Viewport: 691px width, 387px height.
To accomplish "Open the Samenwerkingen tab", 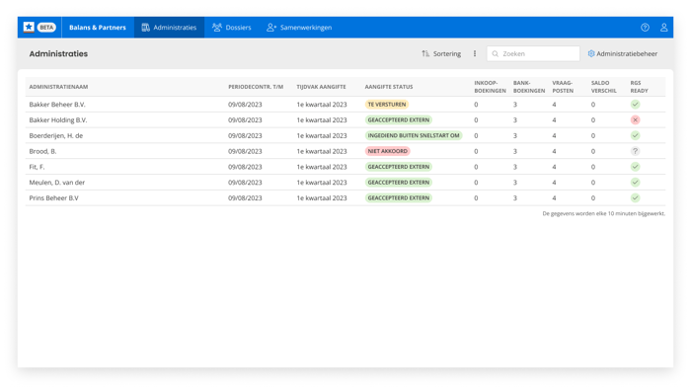I will (x=299, y=28).
